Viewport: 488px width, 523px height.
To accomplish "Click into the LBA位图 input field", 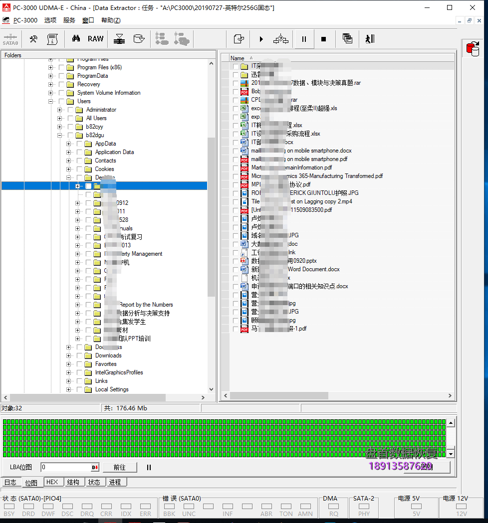I will 66,467.
